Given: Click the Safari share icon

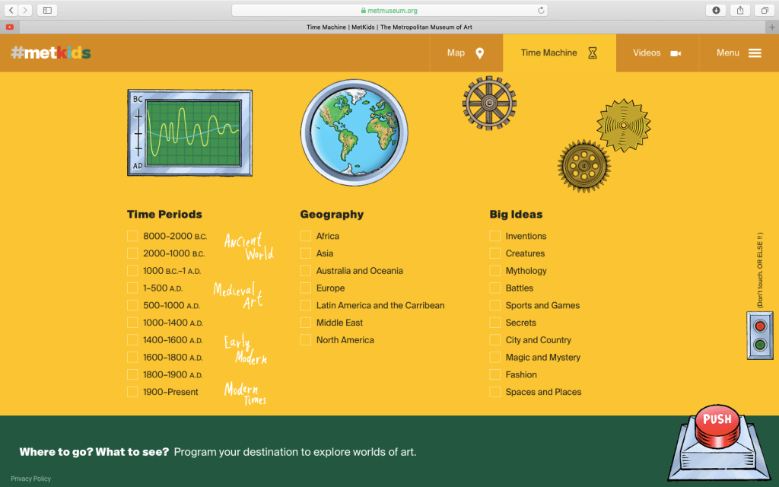Looking at the screenshot, I should [x=740, y=10].
